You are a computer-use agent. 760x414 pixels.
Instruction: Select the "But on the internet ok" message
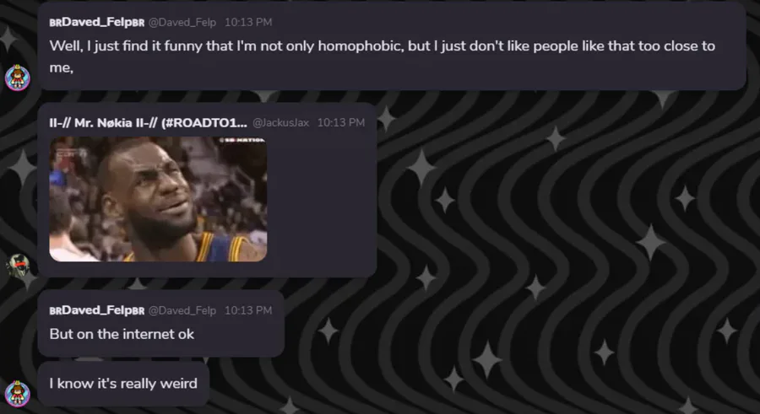122,334
